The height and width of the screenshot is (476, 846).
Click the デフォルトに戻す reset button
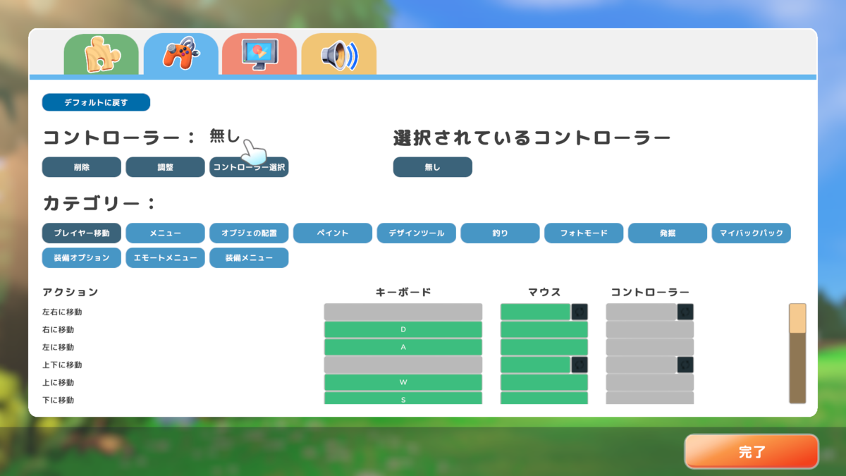click(x=96, y=102)
